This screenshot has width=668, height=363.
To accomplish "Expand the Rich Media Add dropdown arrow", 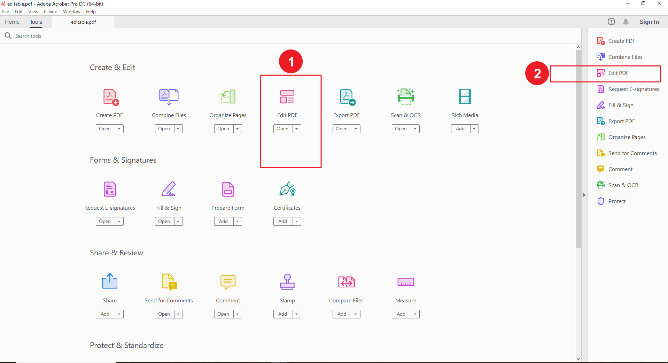I will [474, 129].
